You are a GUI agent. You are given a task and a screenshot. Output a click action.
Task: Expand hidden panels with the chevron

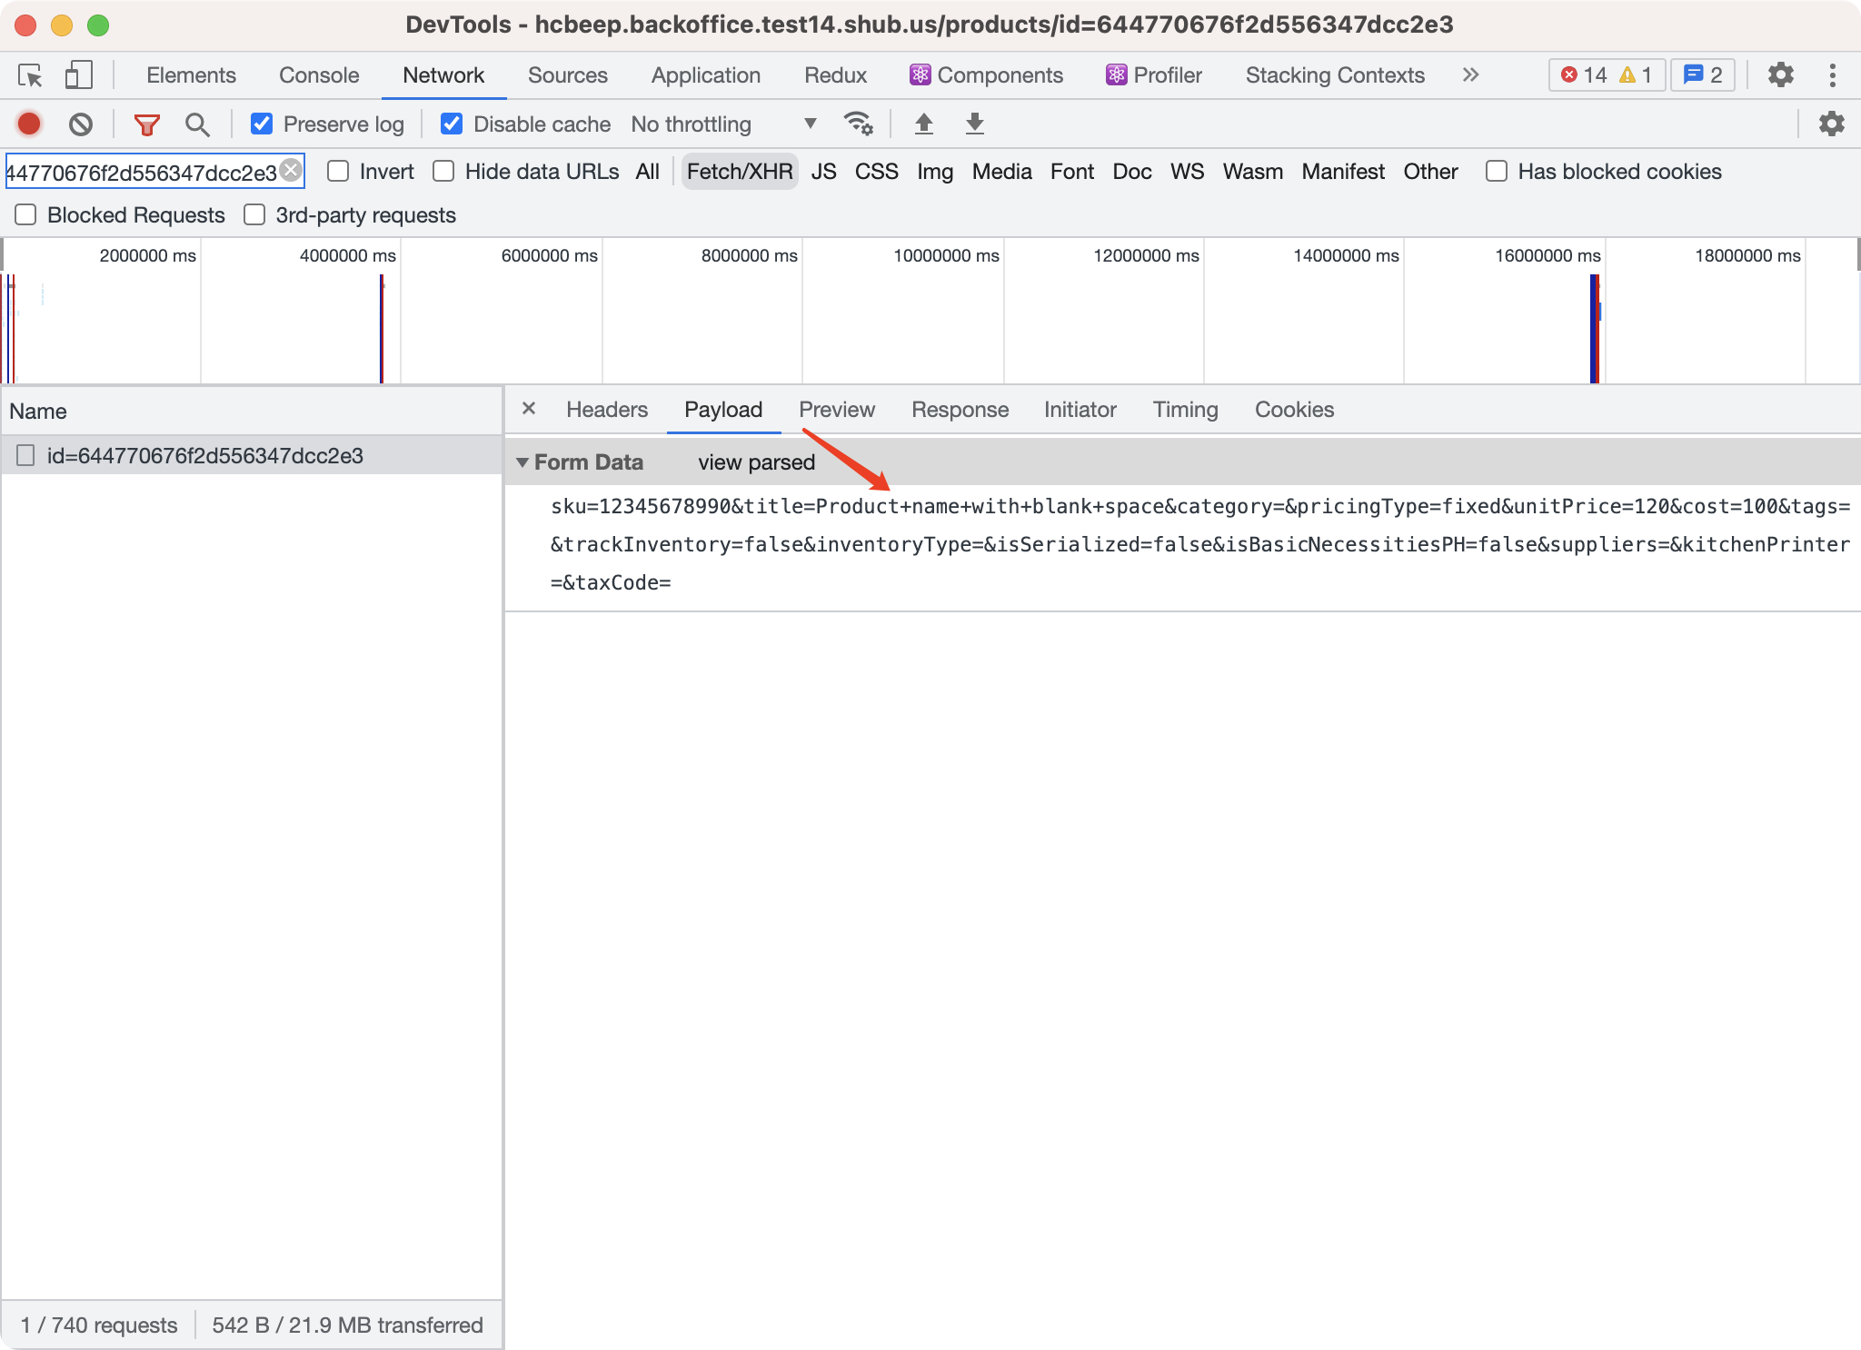[x=1469, y=75]
